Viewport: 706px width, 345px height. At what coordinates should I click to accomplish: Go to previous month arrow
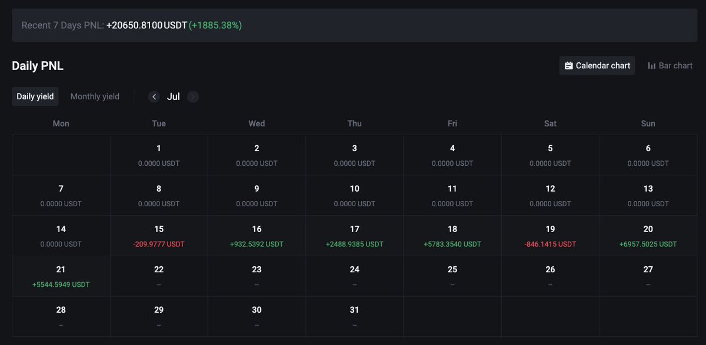[154, 96]
